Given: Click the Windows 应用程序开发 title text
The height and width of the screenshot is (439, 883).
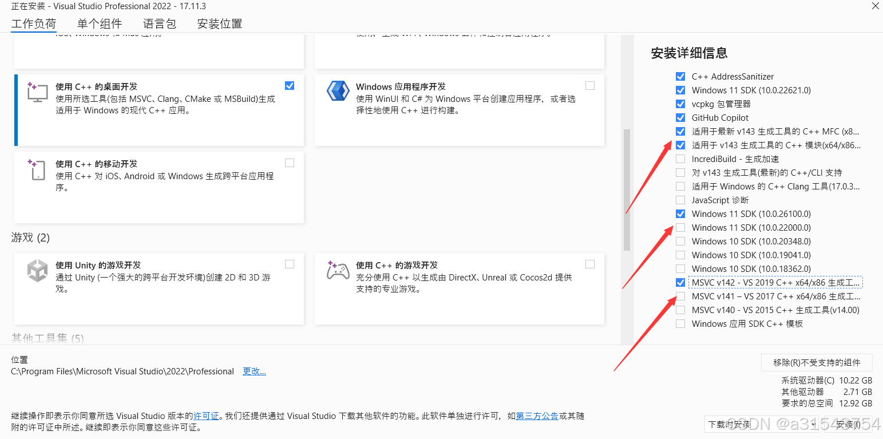Looking at the screenshot, I should [401, 86].
